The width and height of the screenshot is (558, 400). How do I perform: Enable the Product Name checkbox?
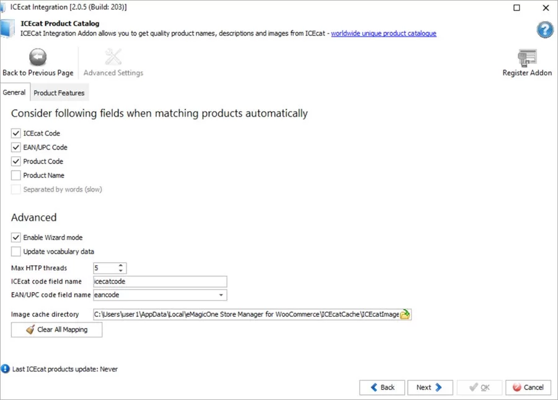15,176
